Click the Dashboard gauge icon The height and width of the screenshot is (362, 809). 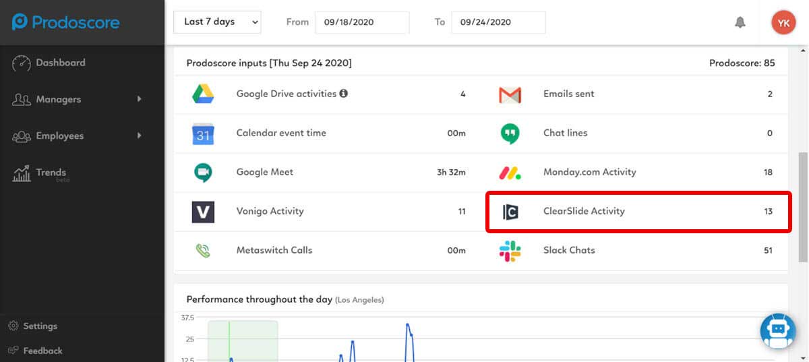click(x=22, y=63)
